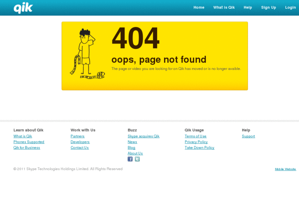This screenshot has height=224, width=299.
Task: Open the Facebook icon in footer
Action: 130,159
